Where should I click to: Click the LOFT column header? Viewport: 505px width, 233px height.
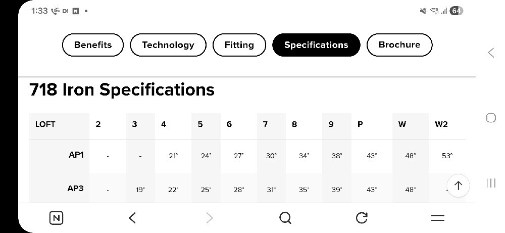coord(45,124)
